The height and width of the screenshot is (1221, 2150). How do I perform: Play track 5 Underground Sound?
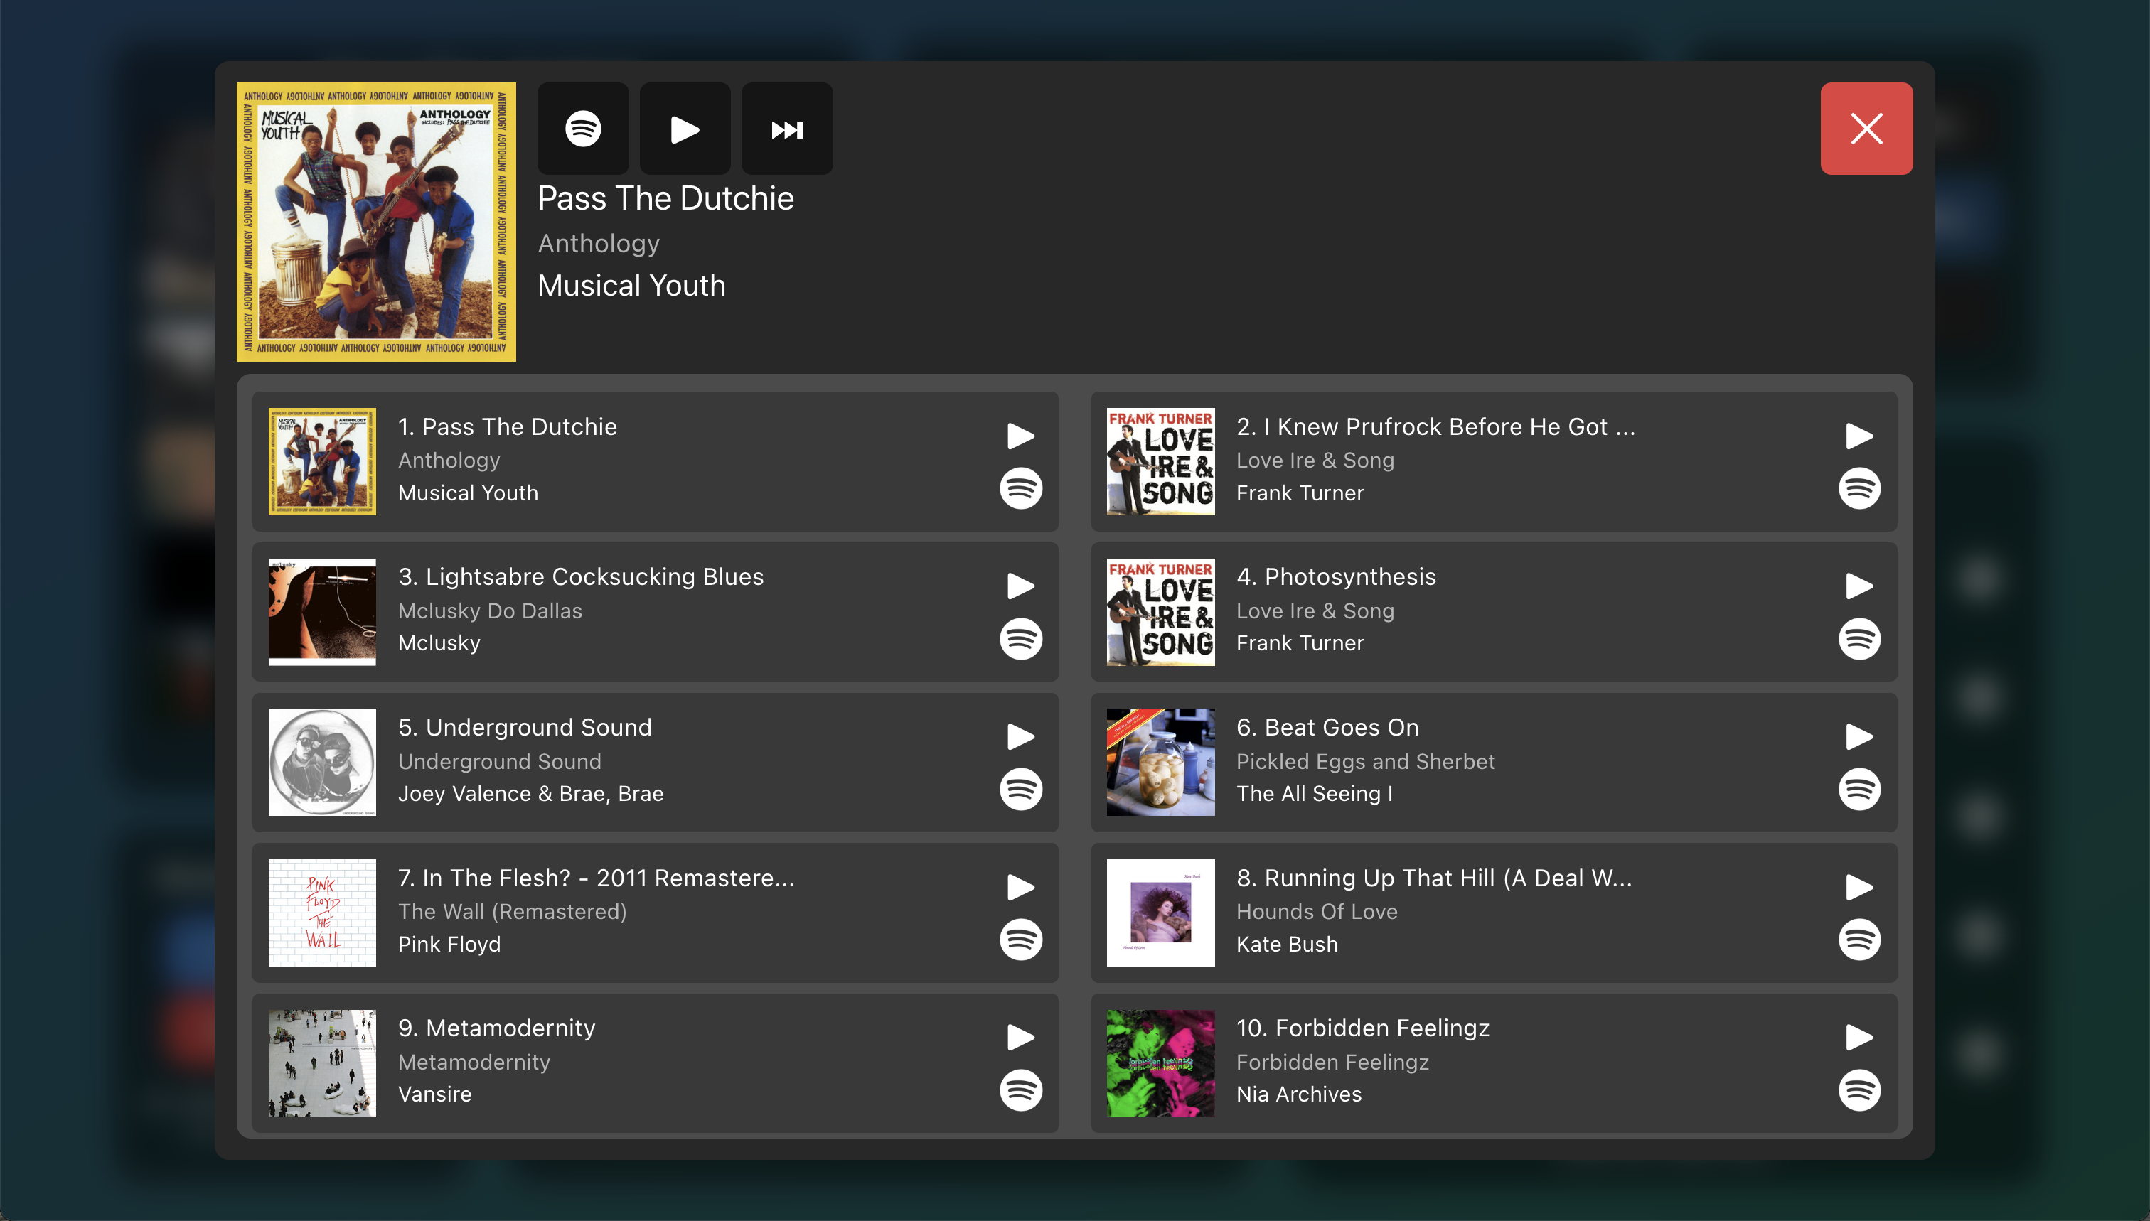(x=1021, y=736)
